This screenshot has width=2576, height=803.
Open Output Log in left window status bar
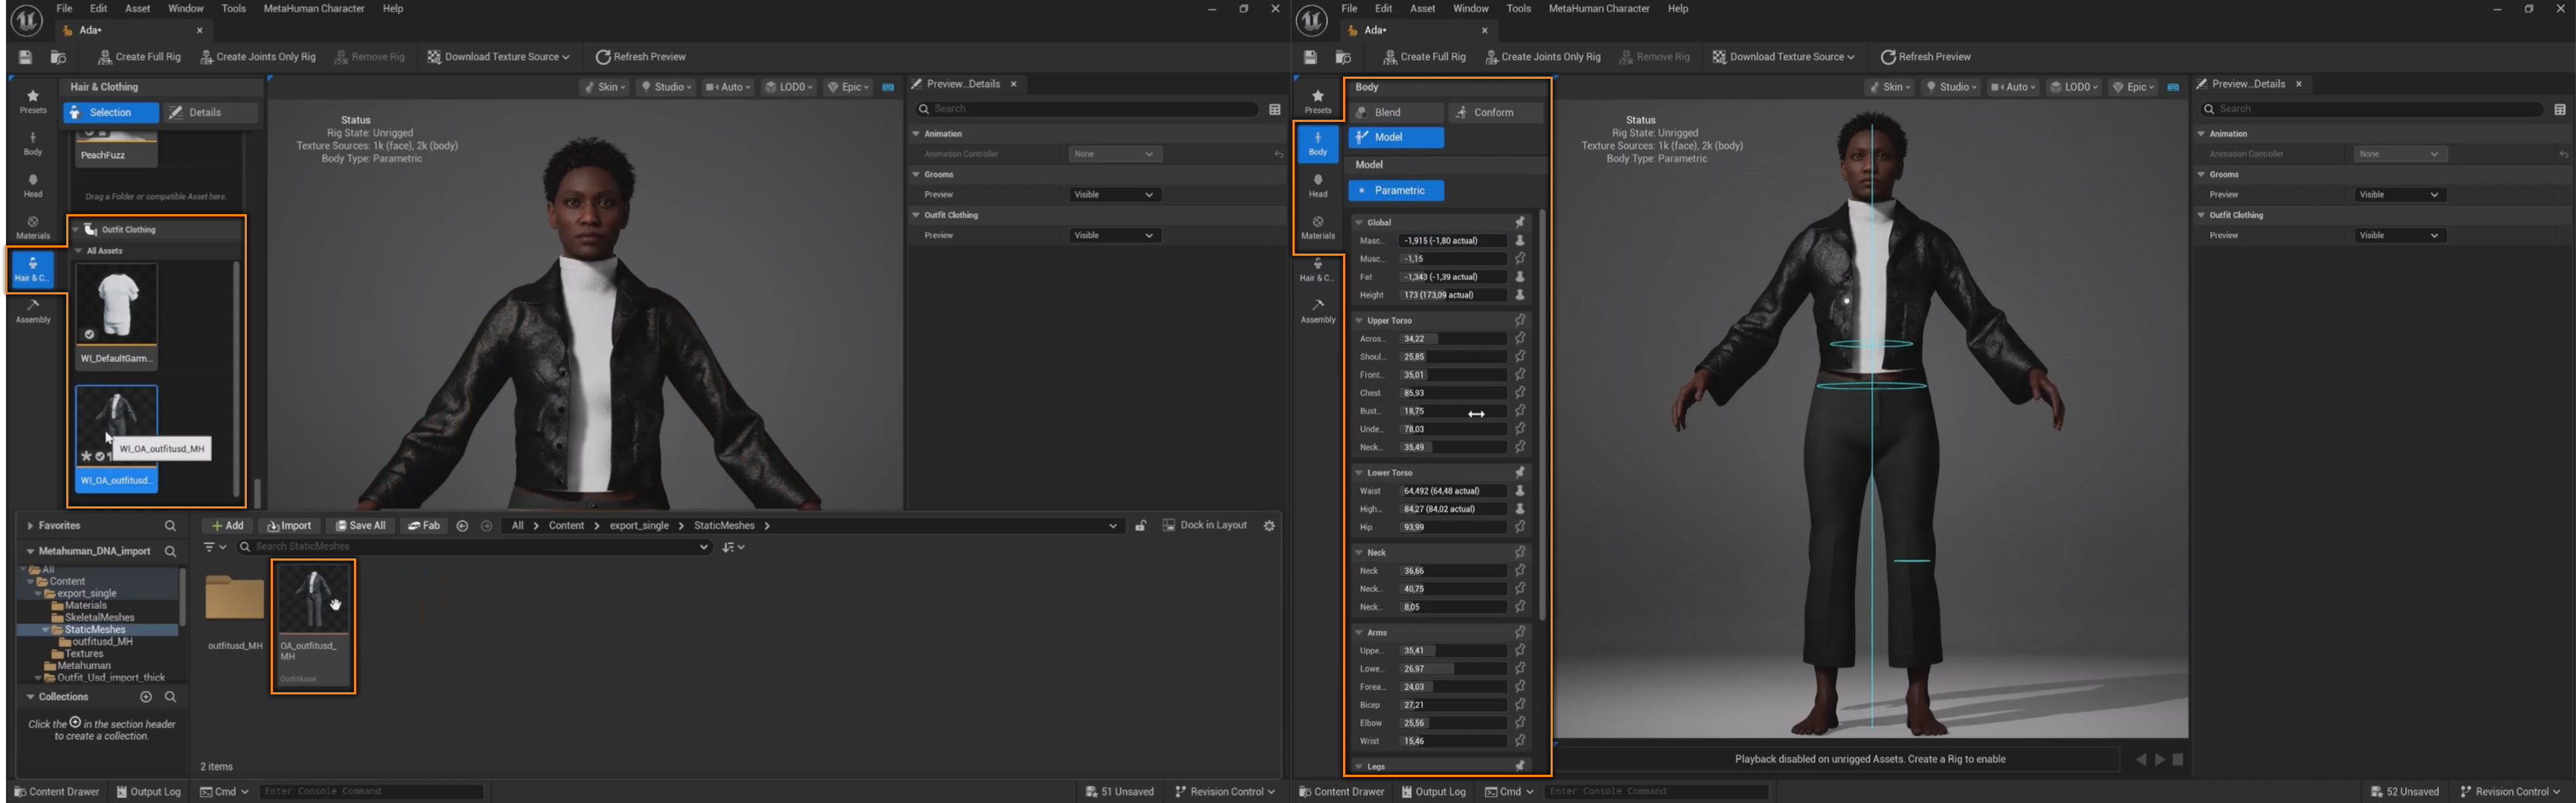coord(149,792)
